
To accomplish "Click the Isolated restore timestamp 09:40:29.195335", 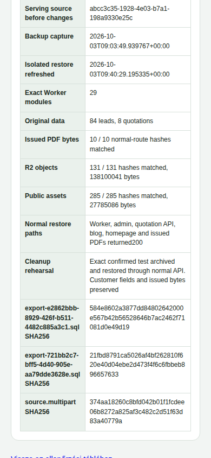I will tap(129, 69).
